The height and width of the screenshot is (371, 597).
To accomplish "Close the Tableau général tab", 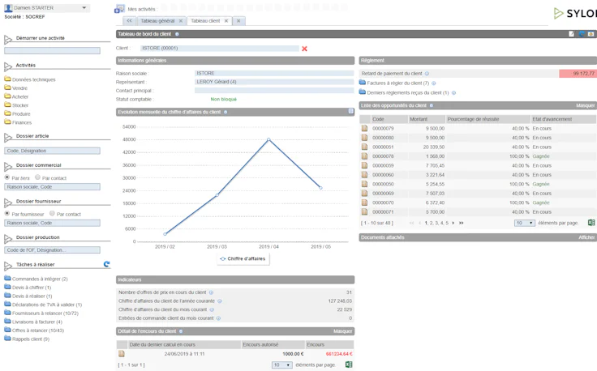I will coord(180,21).
